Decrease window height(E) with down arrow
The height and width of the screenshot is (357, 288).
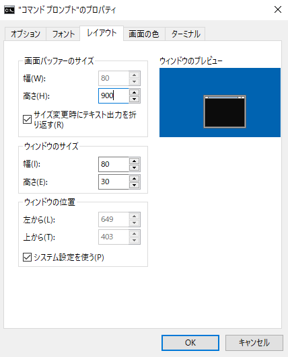[x=135, y=186]
